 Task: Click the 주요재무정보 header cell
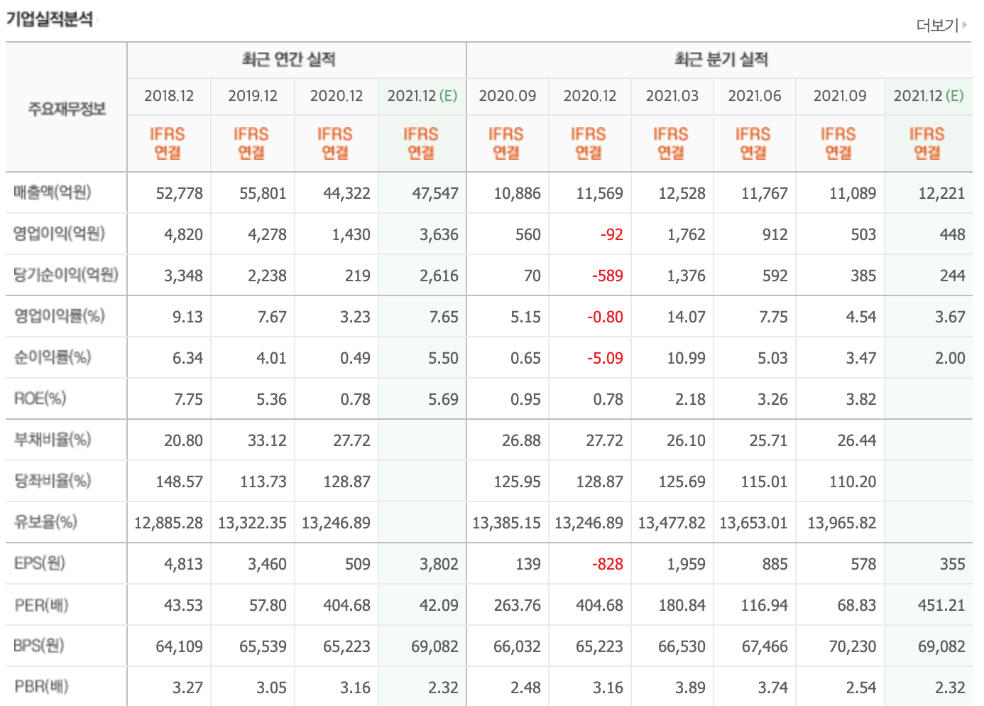(67, 109)
